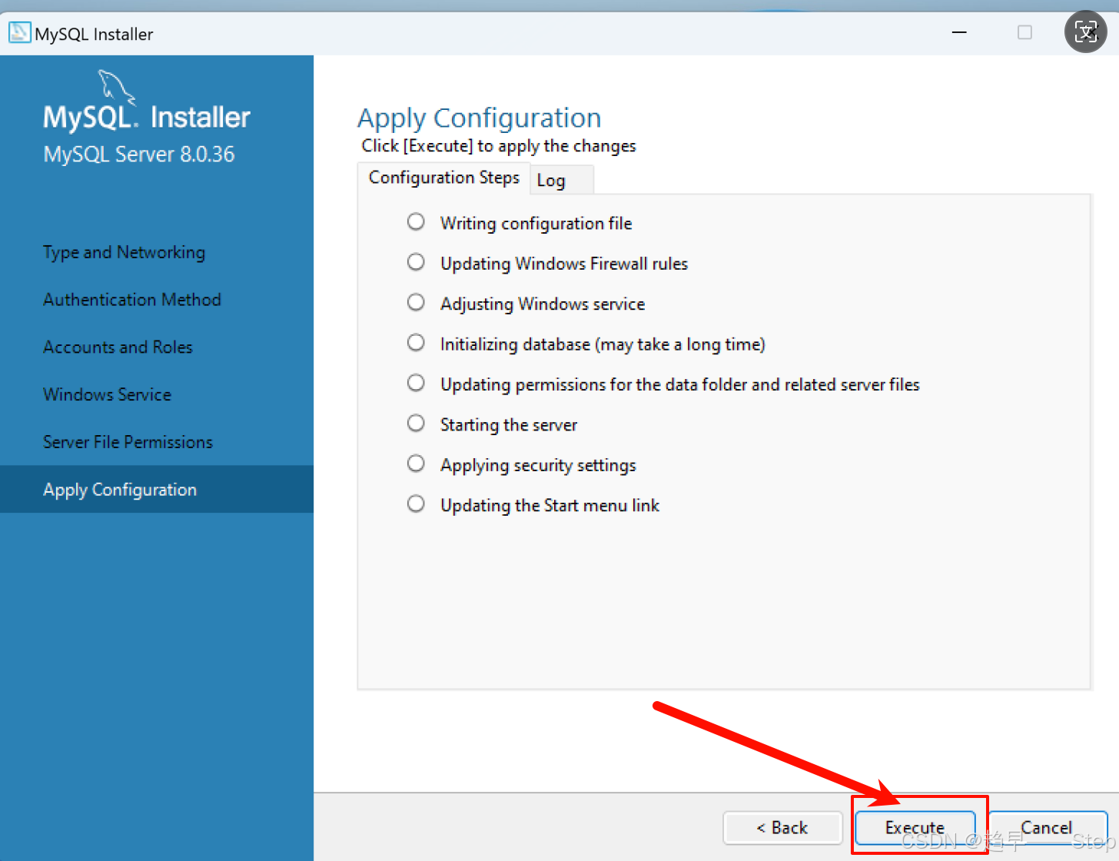Click the "Applying security settings" text

(538, 466)
